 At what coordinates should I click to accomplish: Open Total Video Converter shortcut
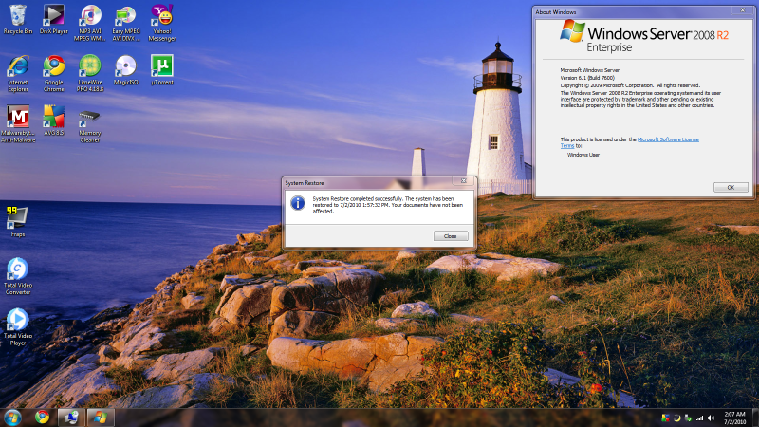tap(18, 276)
